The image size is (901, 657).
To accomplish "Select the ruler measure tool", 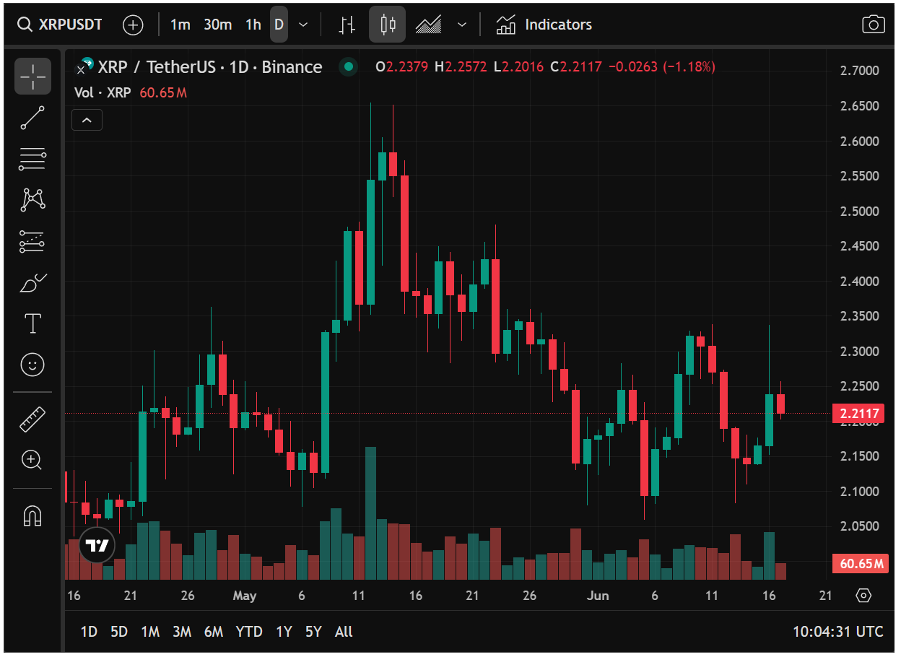I will tap(32, 419).
